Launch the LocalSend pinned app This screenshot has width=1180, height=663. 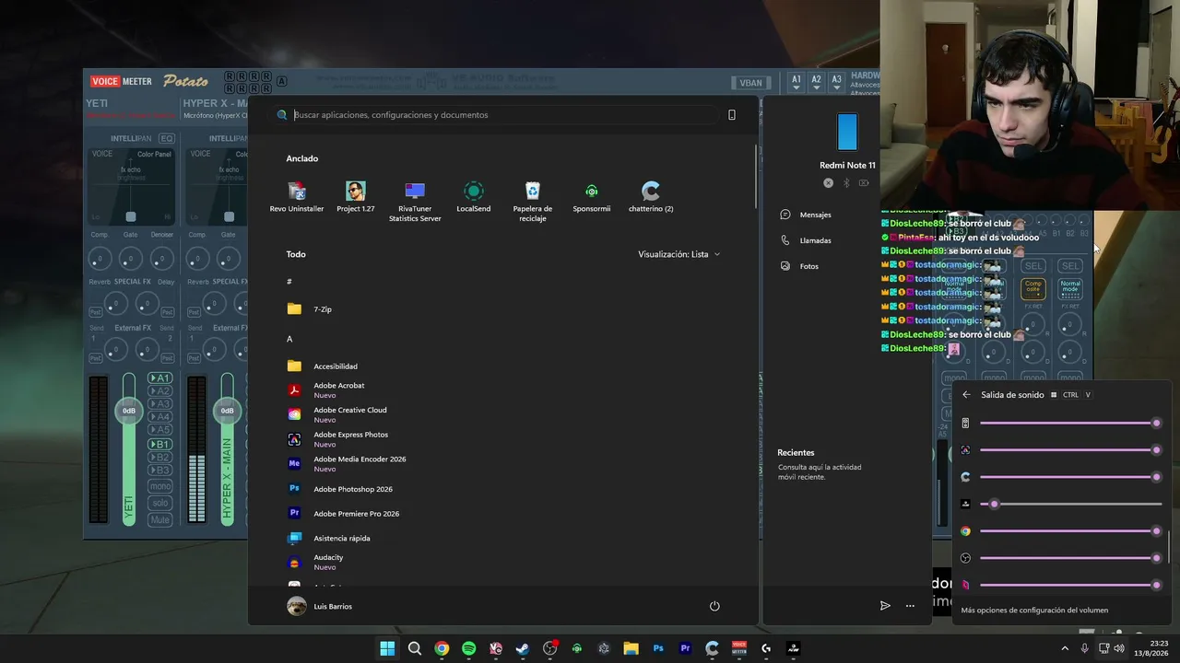473,197
